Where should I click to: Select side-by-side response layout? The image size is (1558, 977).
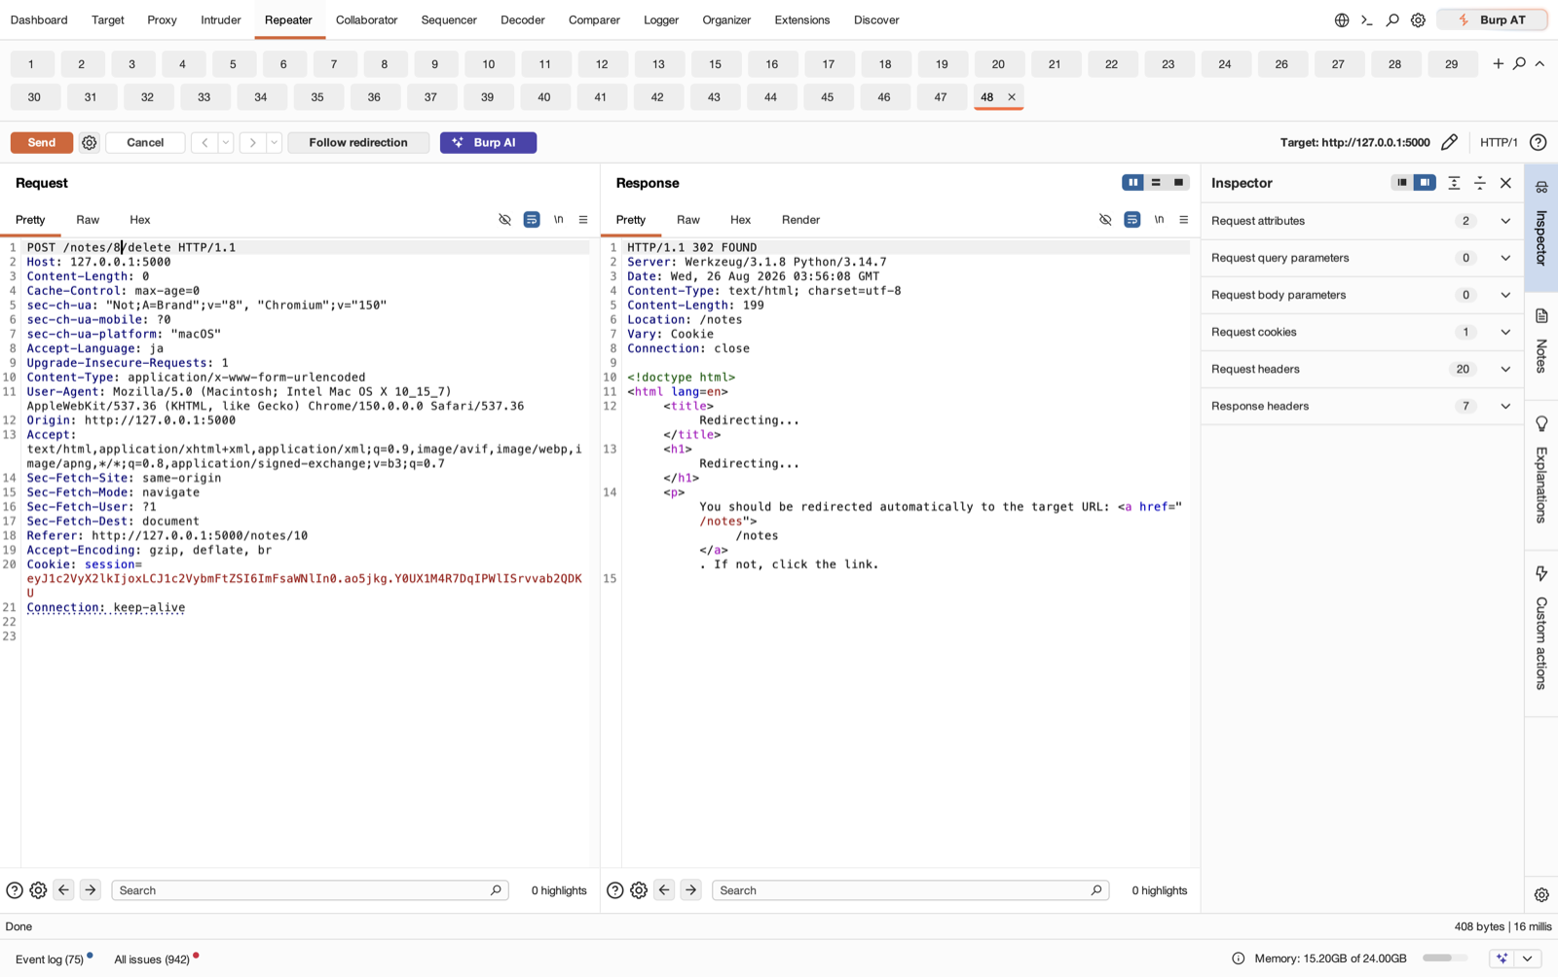coord(1132,182)
